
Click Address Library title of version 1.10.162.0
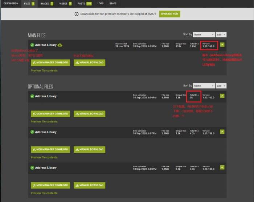click(46, 96)
